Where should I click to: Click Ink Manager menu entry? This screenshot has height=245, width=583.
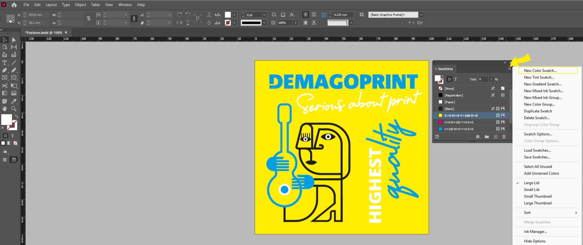click(535, 232)
